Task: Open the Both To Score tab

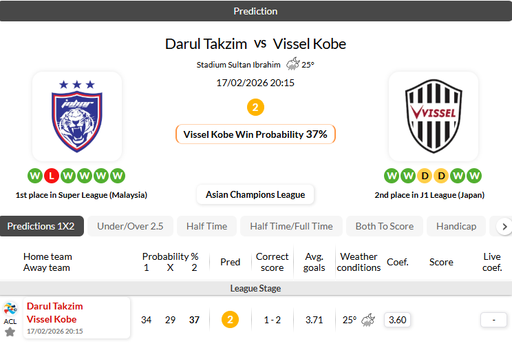Action: click(x=384, y=226)
